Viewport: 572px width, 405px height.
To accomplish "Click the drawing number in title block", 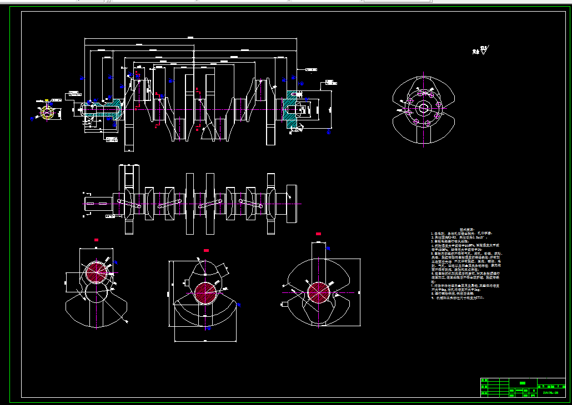I will tap(550, 393).
